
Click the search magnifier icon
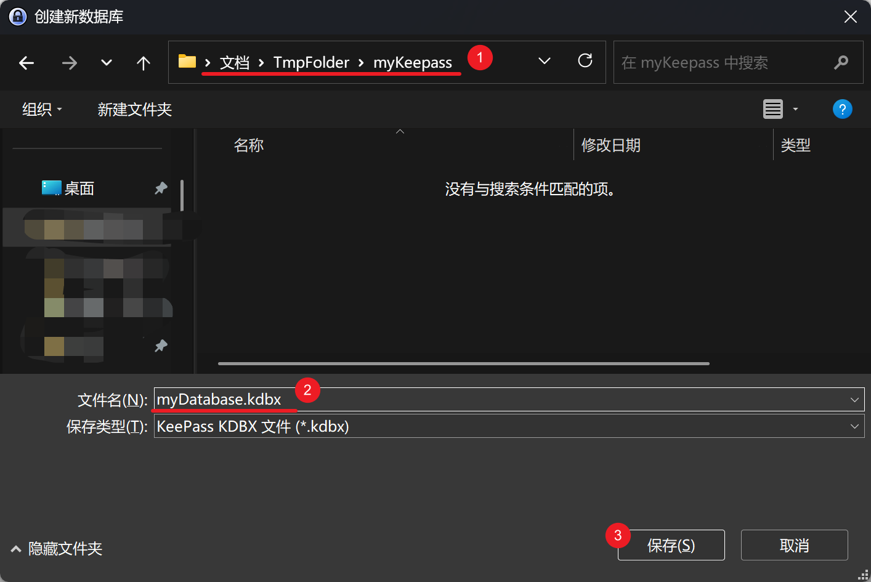(841, 62)
